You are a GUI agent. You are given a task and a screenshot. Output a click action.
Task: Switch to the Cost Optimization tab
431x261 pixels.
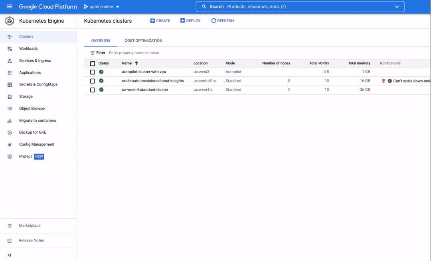point(143,41)
